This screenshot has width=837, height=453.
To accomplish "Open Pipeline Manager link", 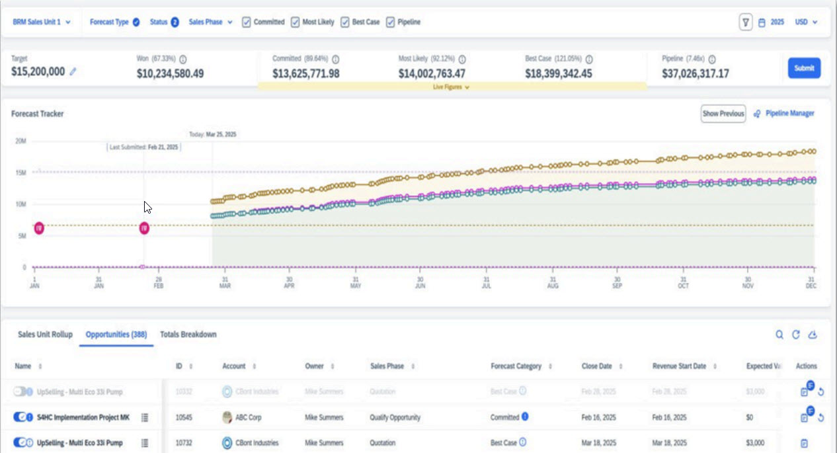I will (790, 114).
